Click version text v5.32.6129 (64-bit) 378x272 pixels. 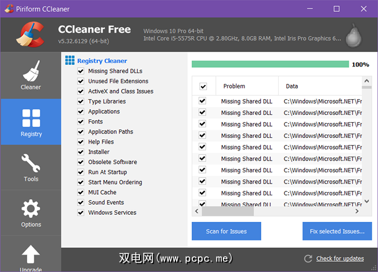(83, 41)
